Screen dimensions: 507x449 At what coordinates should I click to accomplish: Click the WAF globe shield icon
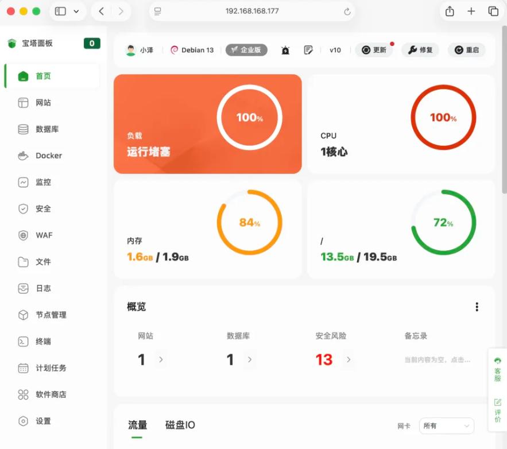tap(23, 235)
